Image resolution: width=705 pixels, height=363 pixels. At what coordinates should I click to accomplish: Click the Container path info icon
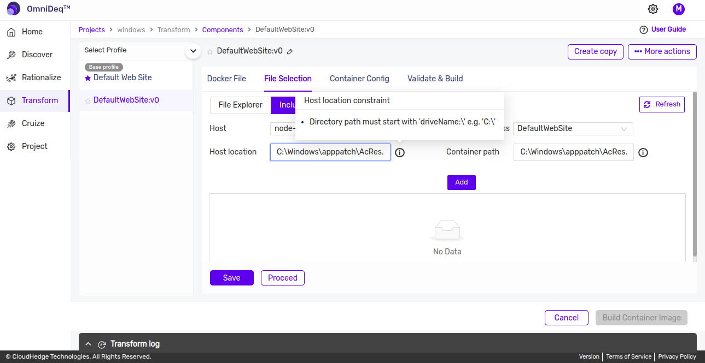(643, 153)
